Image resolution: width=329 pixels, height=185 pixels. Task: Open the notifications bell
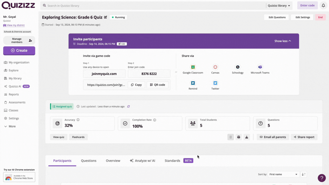click(323, 5)
